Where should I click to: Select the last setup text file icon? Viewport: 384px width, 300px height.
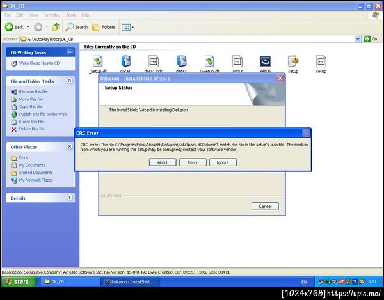point(321,61)
